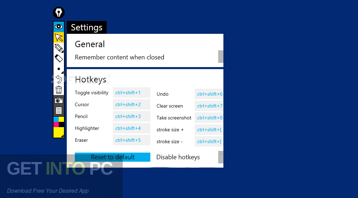This screenshot has height=198, width=358.
Task: Edit the Take screenshot hotkey field
Action: coord(209,118)
